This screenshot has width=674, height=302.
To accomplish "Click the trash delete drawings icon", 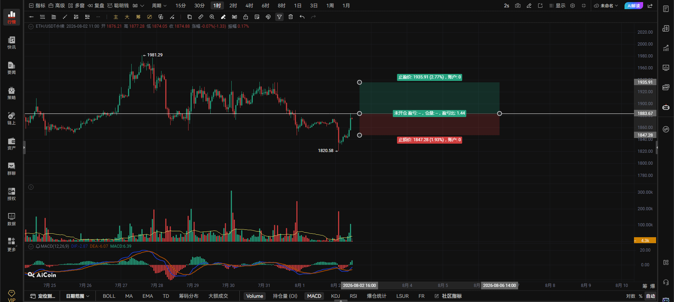I will pos(291,17).
